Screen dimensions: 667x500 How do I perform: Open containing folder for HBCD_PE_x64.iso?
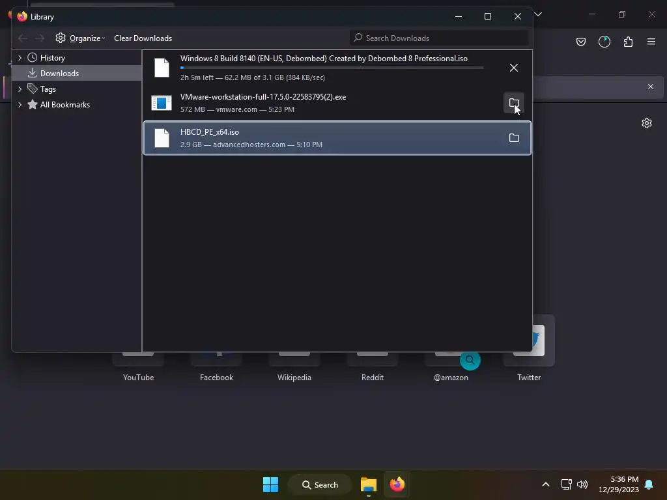[514, 138]
